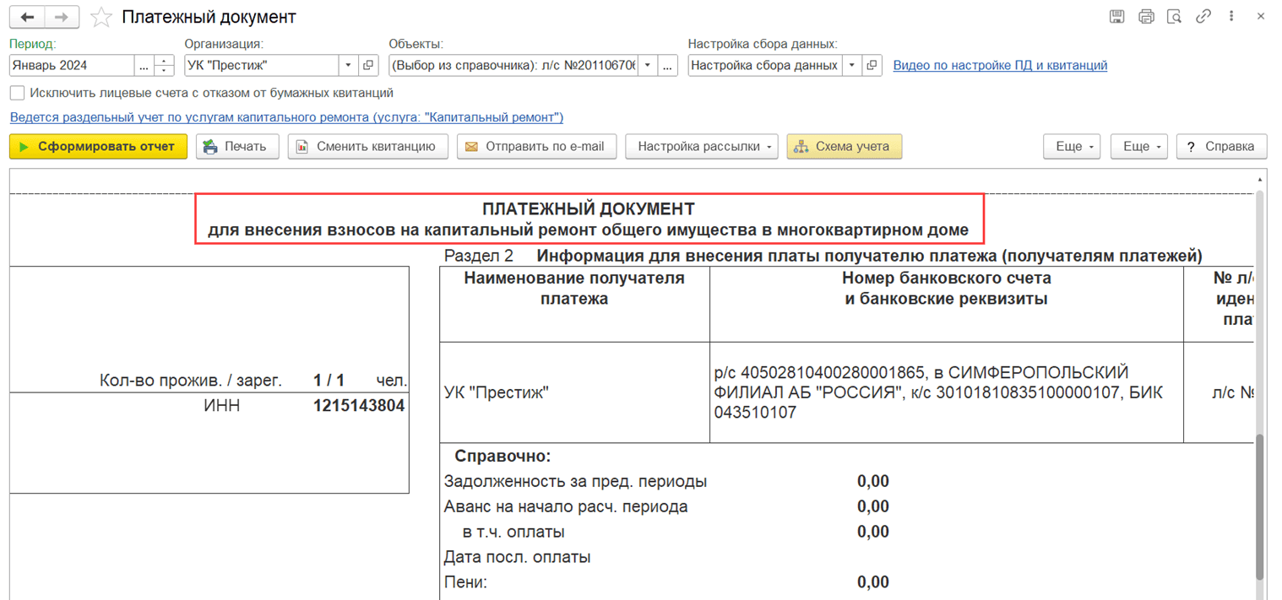
Task: Exclude accounts that refused paper receipts
Action: [17, 93]
